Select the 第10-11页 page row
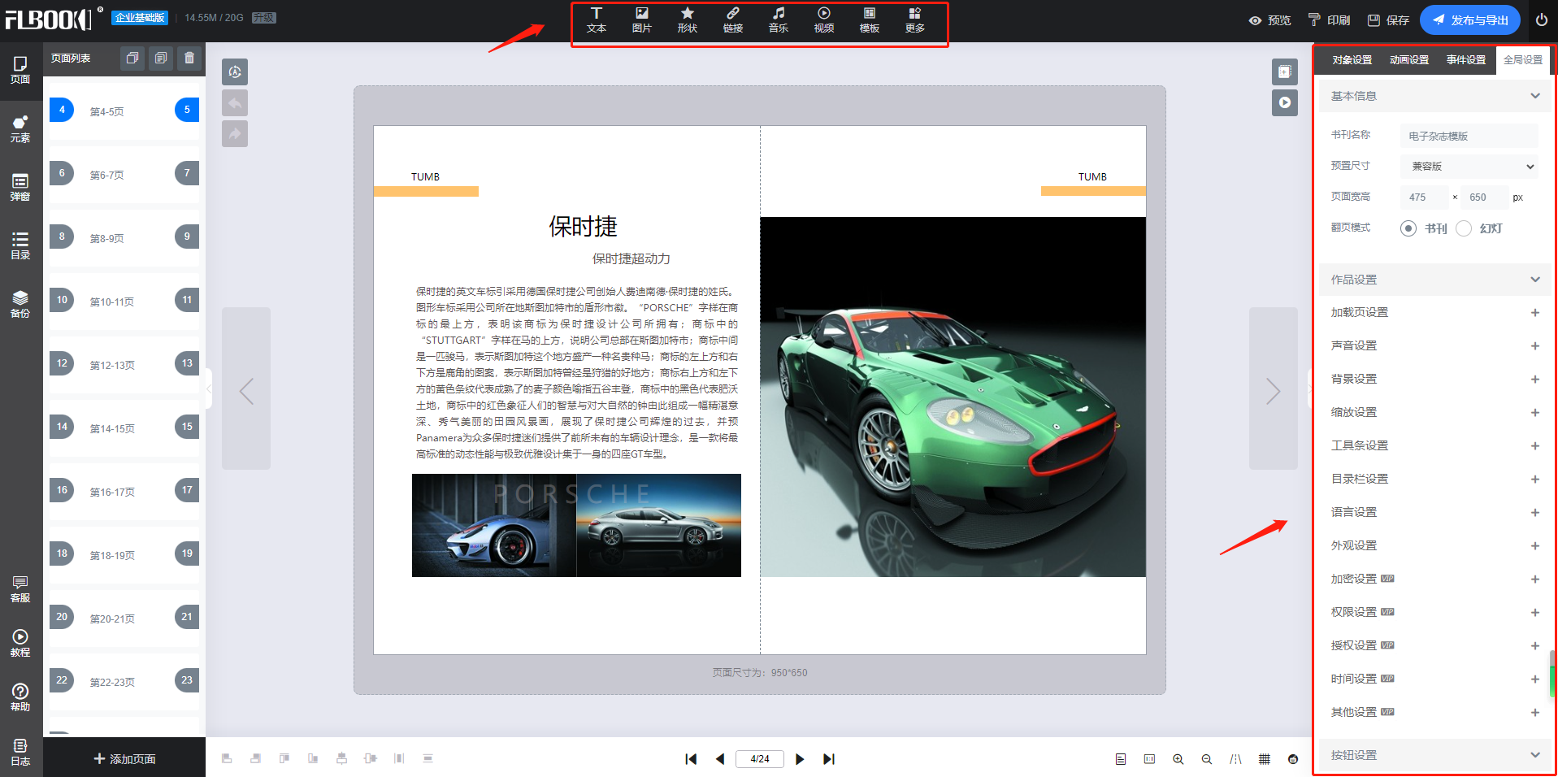 click(x=124, y=302)
